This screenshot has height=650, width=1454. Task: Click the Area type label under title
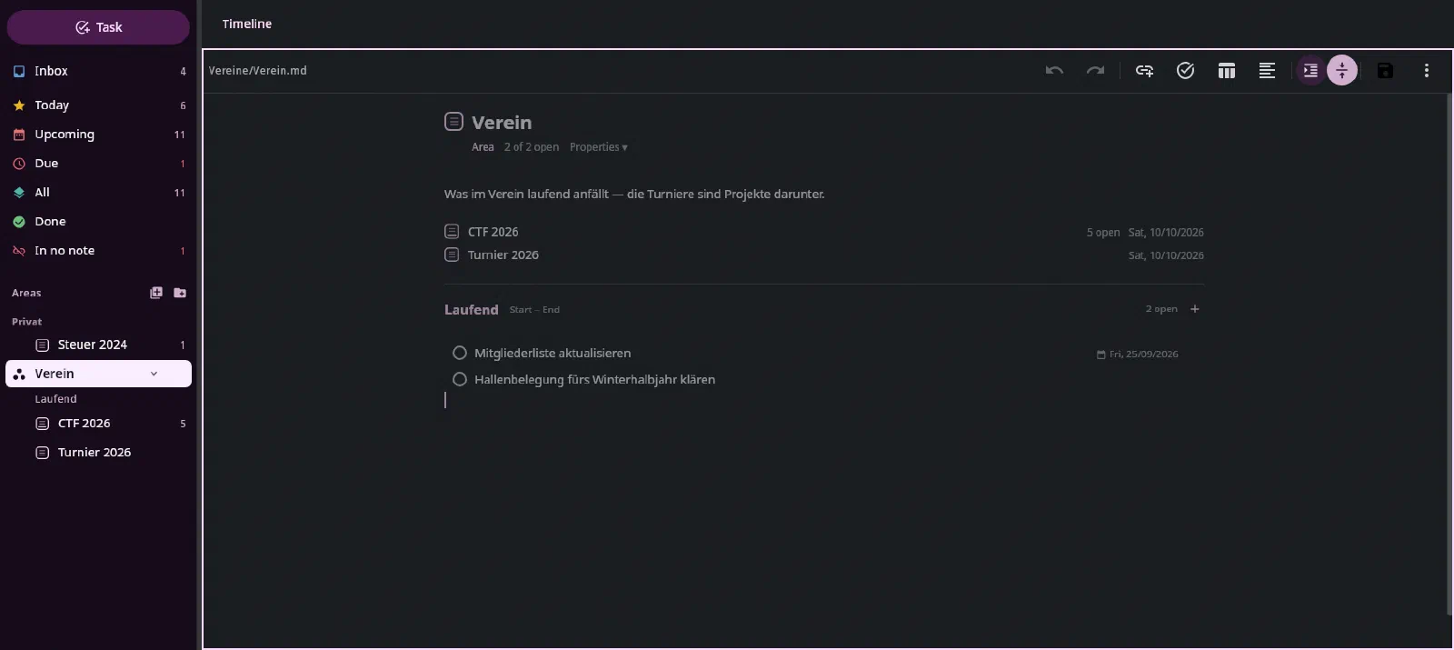pyautogui.click(x=483, y=147)
